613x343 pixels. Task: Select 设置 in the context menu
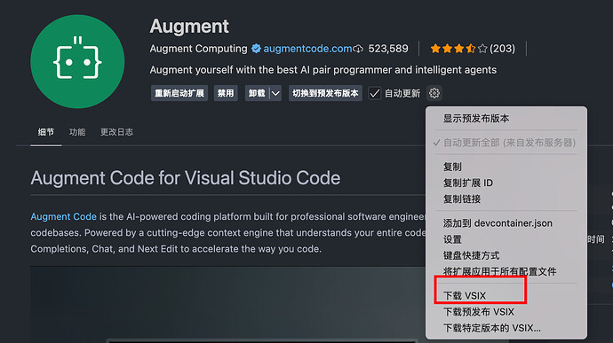click(506, 239)
